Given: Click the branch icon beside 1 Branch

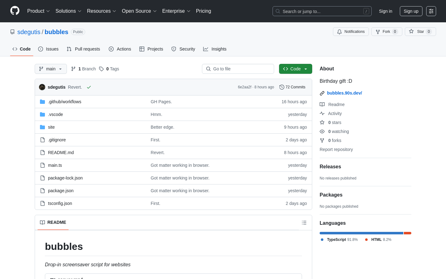Looking at the screenshot, I should pyautogui.click(x=73, y=69).
